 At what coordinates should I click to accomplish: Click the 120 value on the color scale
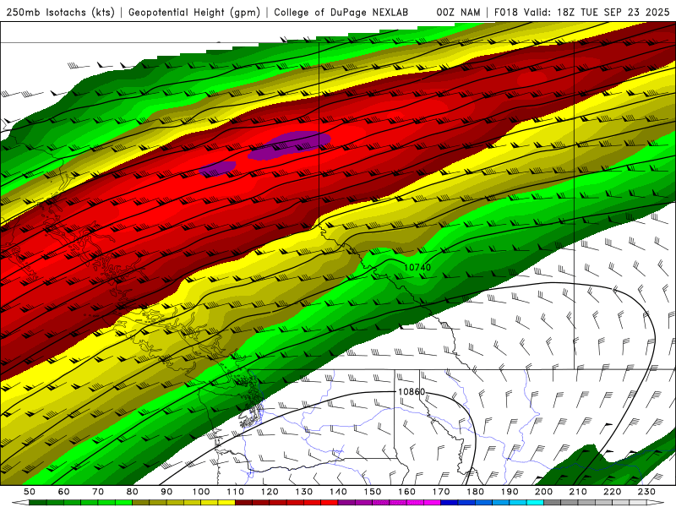pos(270,492)
